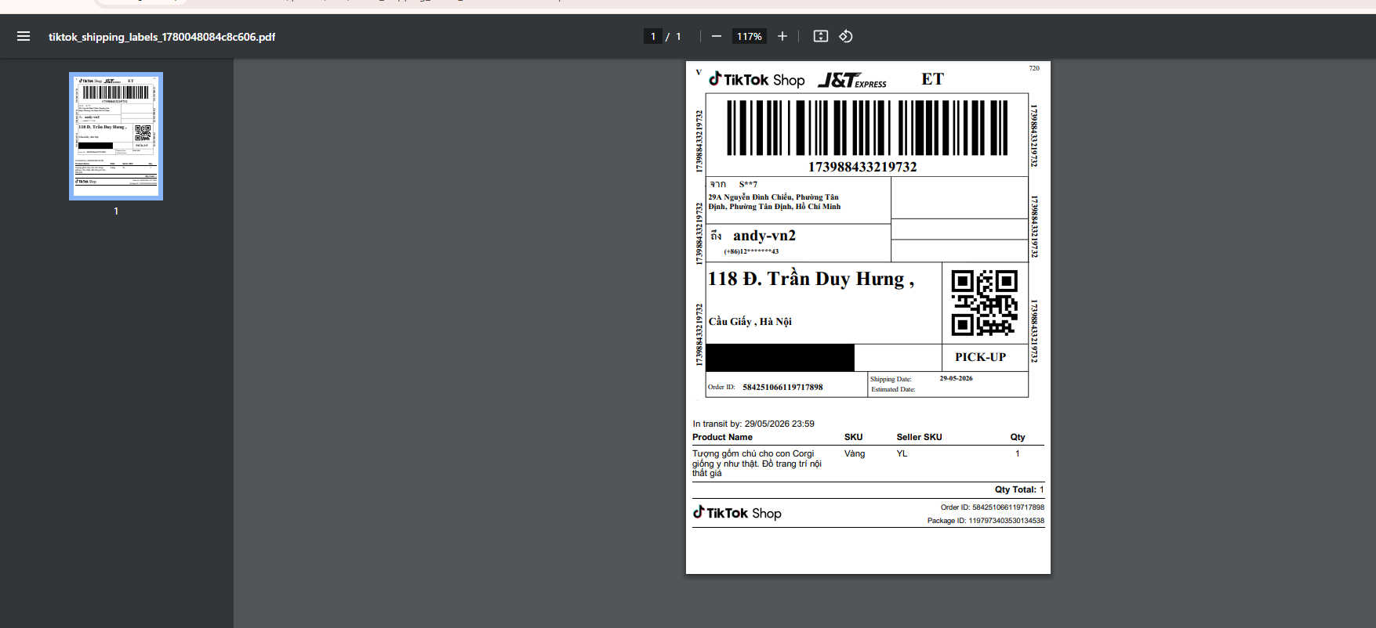Viewport: 1376px width, 628px height.
Task: Click the sender name S**7
Action: tap(748, 185)
